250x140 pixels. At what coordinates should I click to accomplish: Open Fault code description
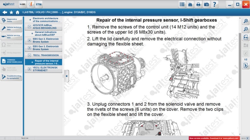click(11, 69)
